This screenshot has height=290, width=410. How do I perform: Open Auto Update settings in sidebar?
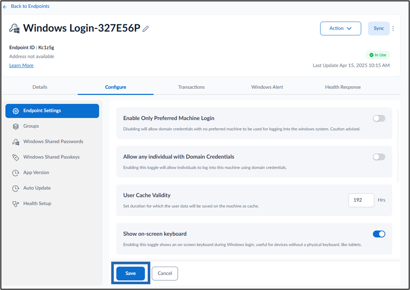52,188
